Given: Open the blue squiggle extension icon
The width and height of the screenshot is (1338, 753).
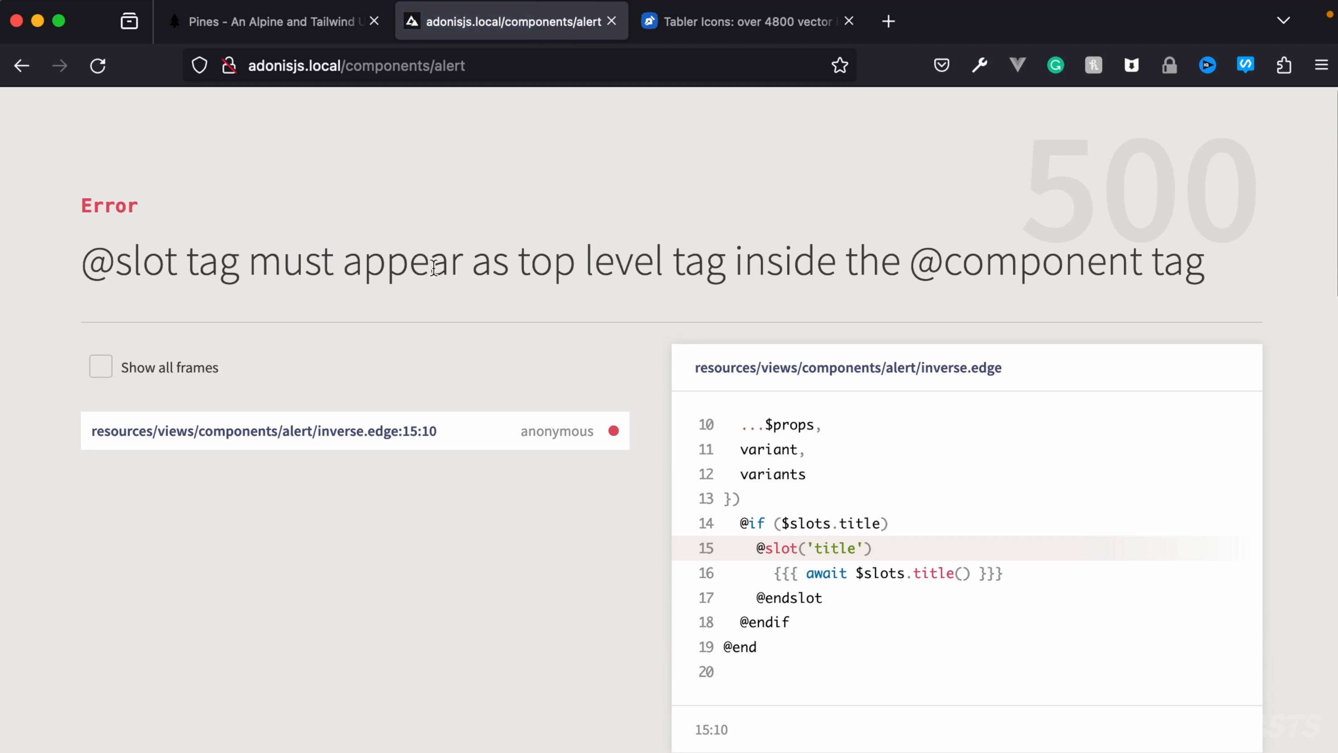Looking at the screenshot, I should (x=1246, y=65).
